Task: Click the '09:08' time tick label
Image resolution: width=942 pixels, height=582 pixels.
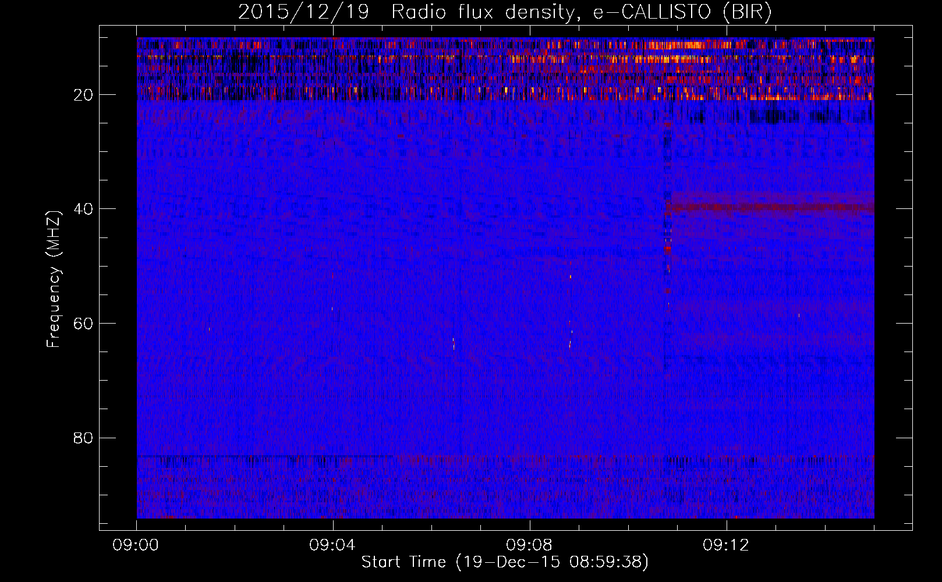Action: coord(529,545)
